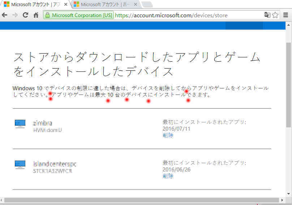The image size is (292, 205).
Task: Click the islandcenterspc device computer icon
Action: tap(20, 165)
